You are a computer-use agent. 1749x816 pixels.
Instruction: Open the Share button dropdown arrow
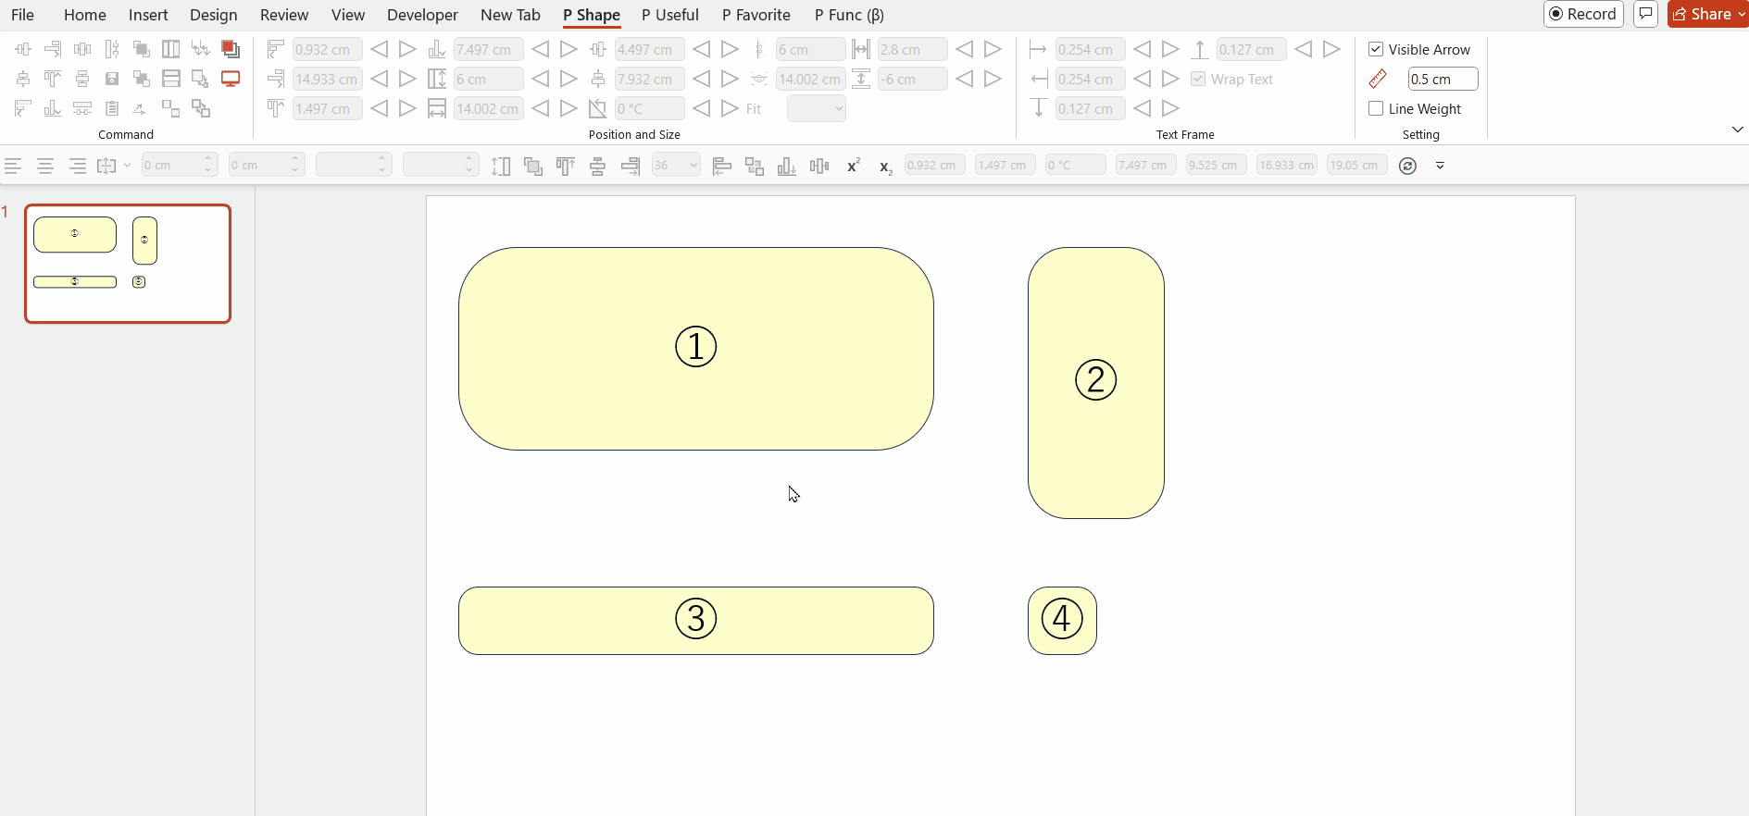pos(1741,14)
